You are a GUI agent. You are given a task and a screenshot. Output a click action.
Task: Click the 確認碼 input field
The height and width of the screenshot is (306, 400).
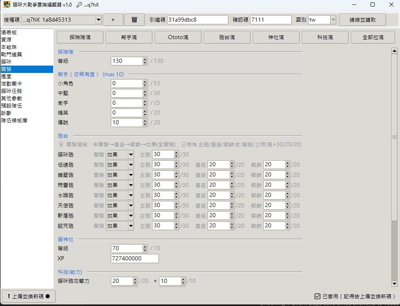tap(270, 20)
